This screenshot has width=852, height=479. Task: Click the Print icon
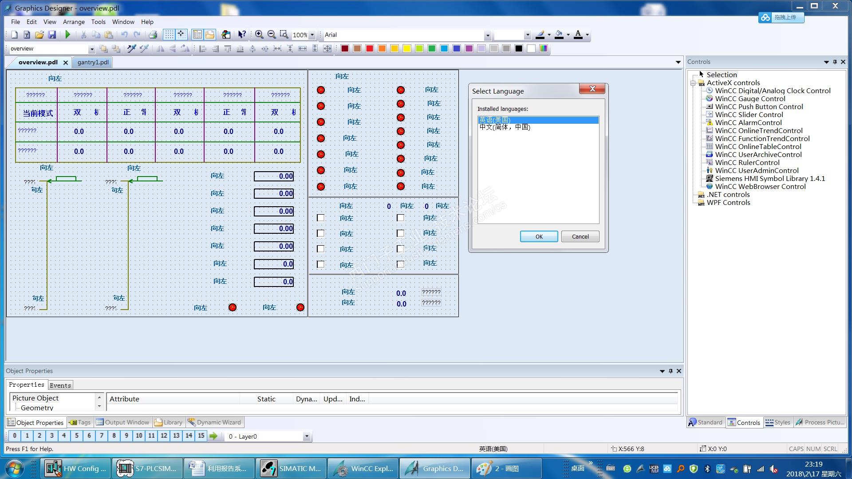click(153, 35)
